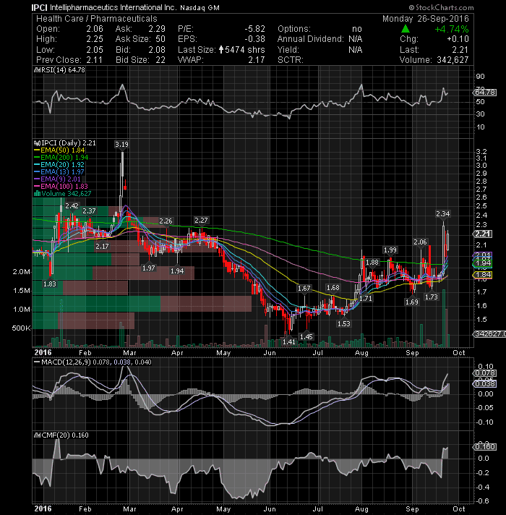The height and width of the screenshot is (515, 506).
Task: Select the green EMA(200) legend entry
Action: pyautogui.click(x=61, y=158)
